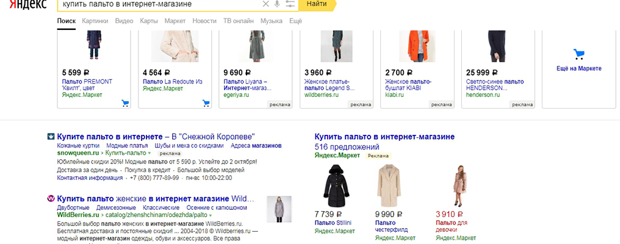Click Яндекс.Маркет under PREMONT card

click(82, 95)
